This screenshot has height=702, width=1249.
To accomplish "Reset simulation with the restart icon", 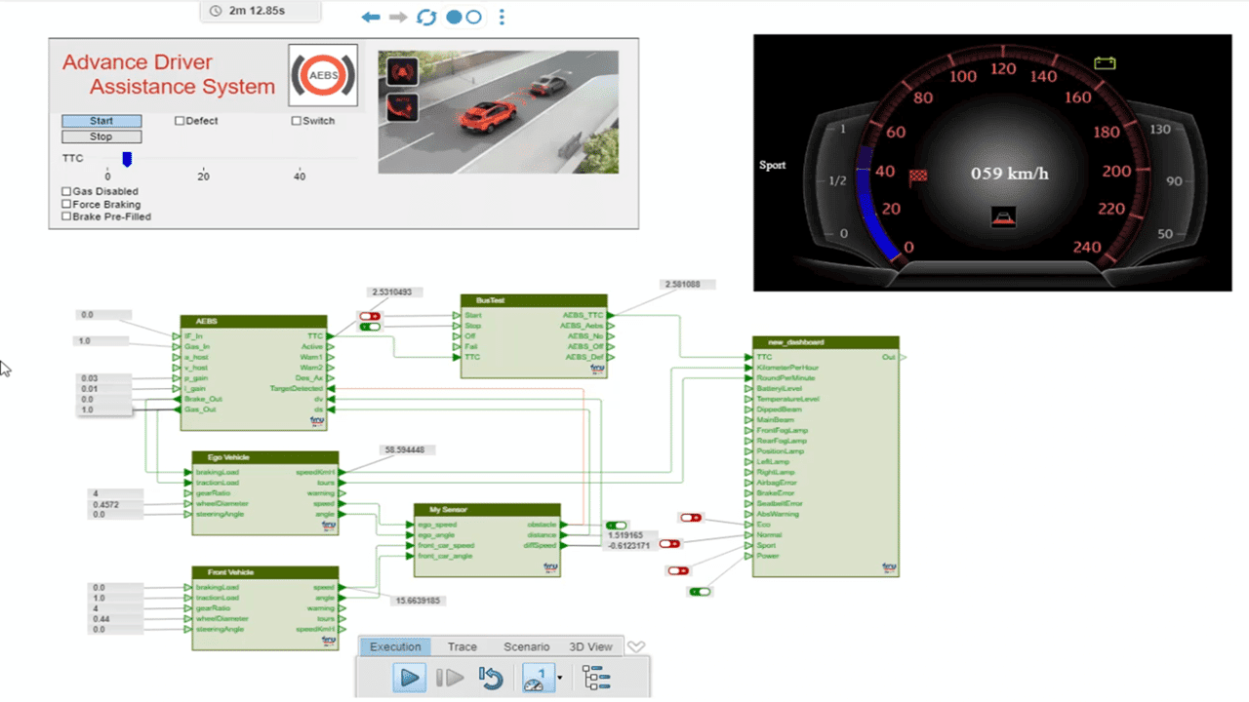I will (x=491, y=678).
